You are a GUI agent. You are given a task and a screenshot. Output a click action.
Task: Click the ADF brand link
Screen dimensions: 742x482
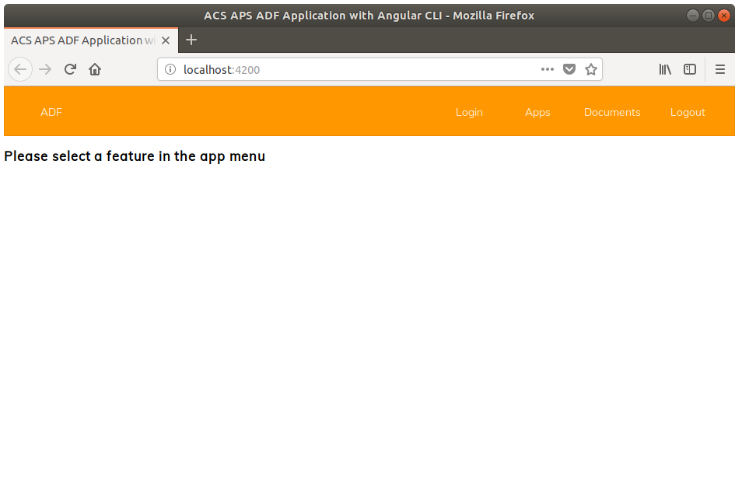point(51,112)
